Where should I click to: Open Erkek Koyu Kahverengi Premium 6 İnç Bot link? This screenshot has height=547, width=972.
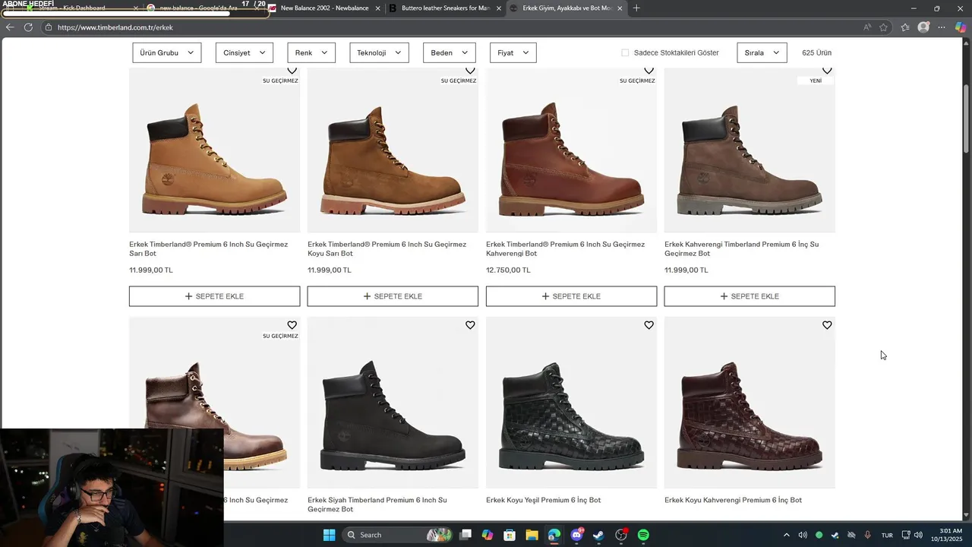pos(734,500)
